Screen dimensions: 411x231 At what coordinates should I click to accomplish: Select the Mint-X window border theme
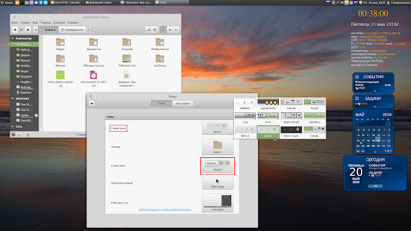coord(245,132)
